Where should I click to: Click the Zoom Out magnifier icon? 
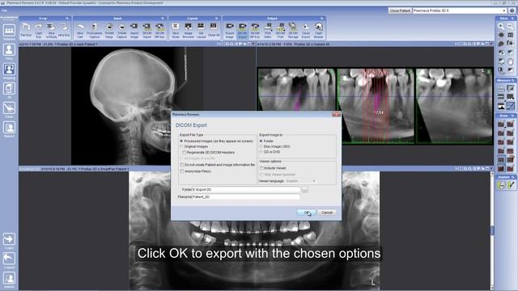point(511,26)
